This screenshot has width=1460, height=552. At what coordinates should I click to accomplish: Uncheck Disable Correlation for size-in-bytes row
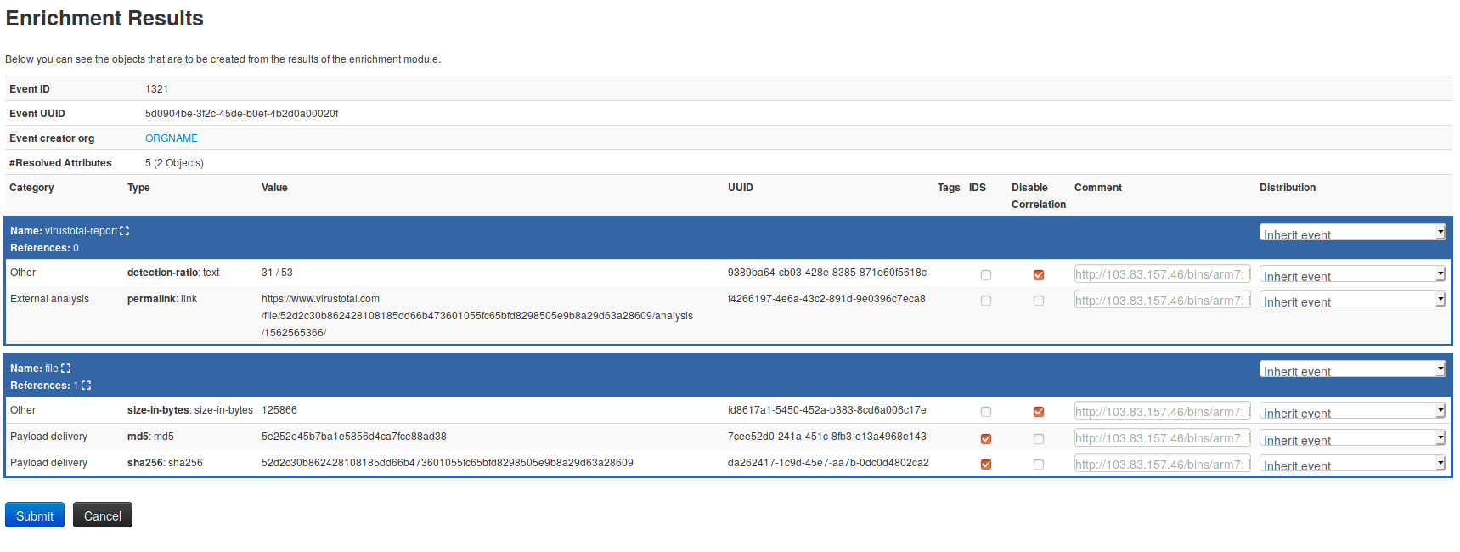click(x=1039, y=412)
